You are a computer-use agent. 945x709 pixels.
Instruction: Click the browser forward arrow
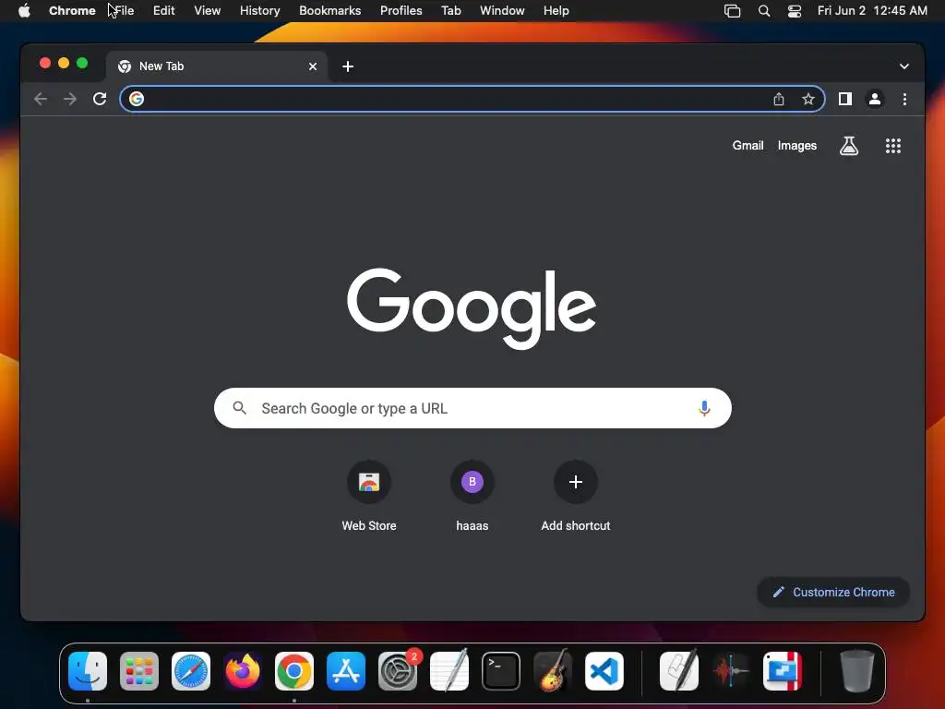70,99
